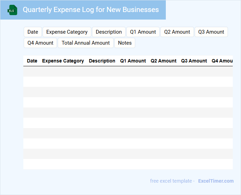Click the Expense Category column header
The height and width of the screenshot is (195, 241).
point(63,61)
